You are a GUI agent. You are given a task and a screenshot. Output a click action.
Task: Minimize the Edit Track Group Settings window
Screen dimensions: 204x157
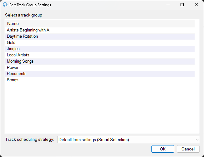tap(168, 5)
